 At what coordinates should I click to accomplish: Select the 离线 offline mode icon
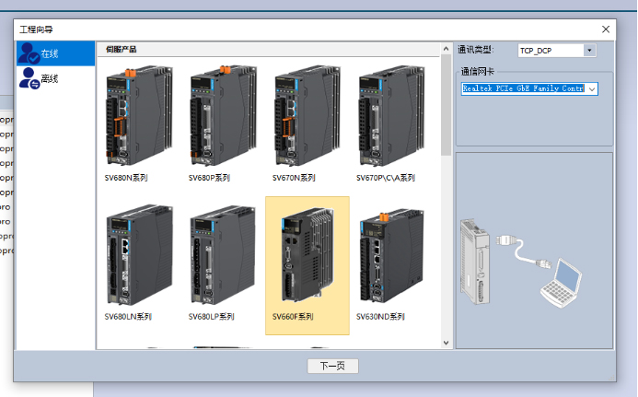[29, 79]
